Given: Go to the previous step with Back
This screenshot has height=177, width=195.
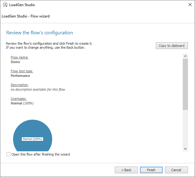Looking at the screenshot, I should (126, 170).
